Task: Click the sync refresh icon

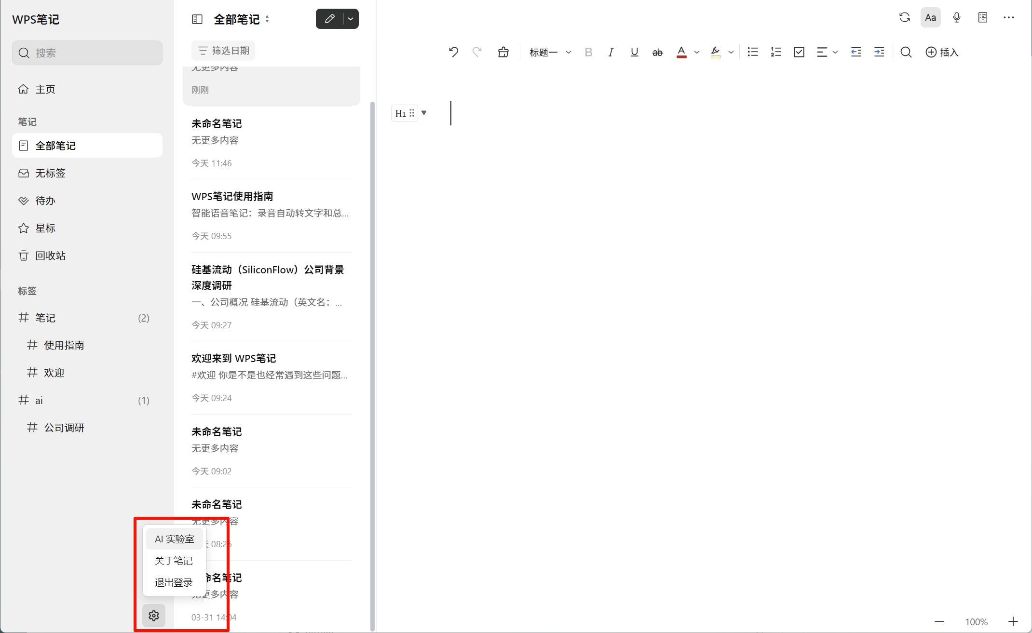Action: click(905, 18)
